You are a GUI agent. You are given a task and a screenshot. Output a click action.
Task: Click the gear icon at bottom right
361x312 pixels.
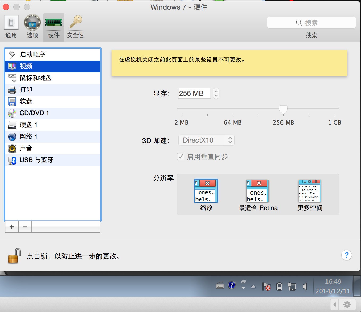click(347, 304)
